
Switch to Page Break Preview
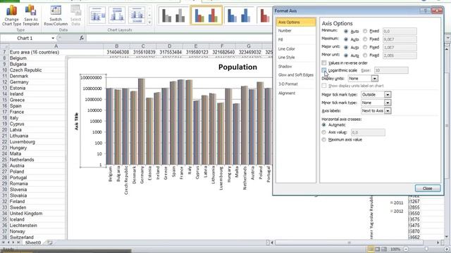point(384,249)
